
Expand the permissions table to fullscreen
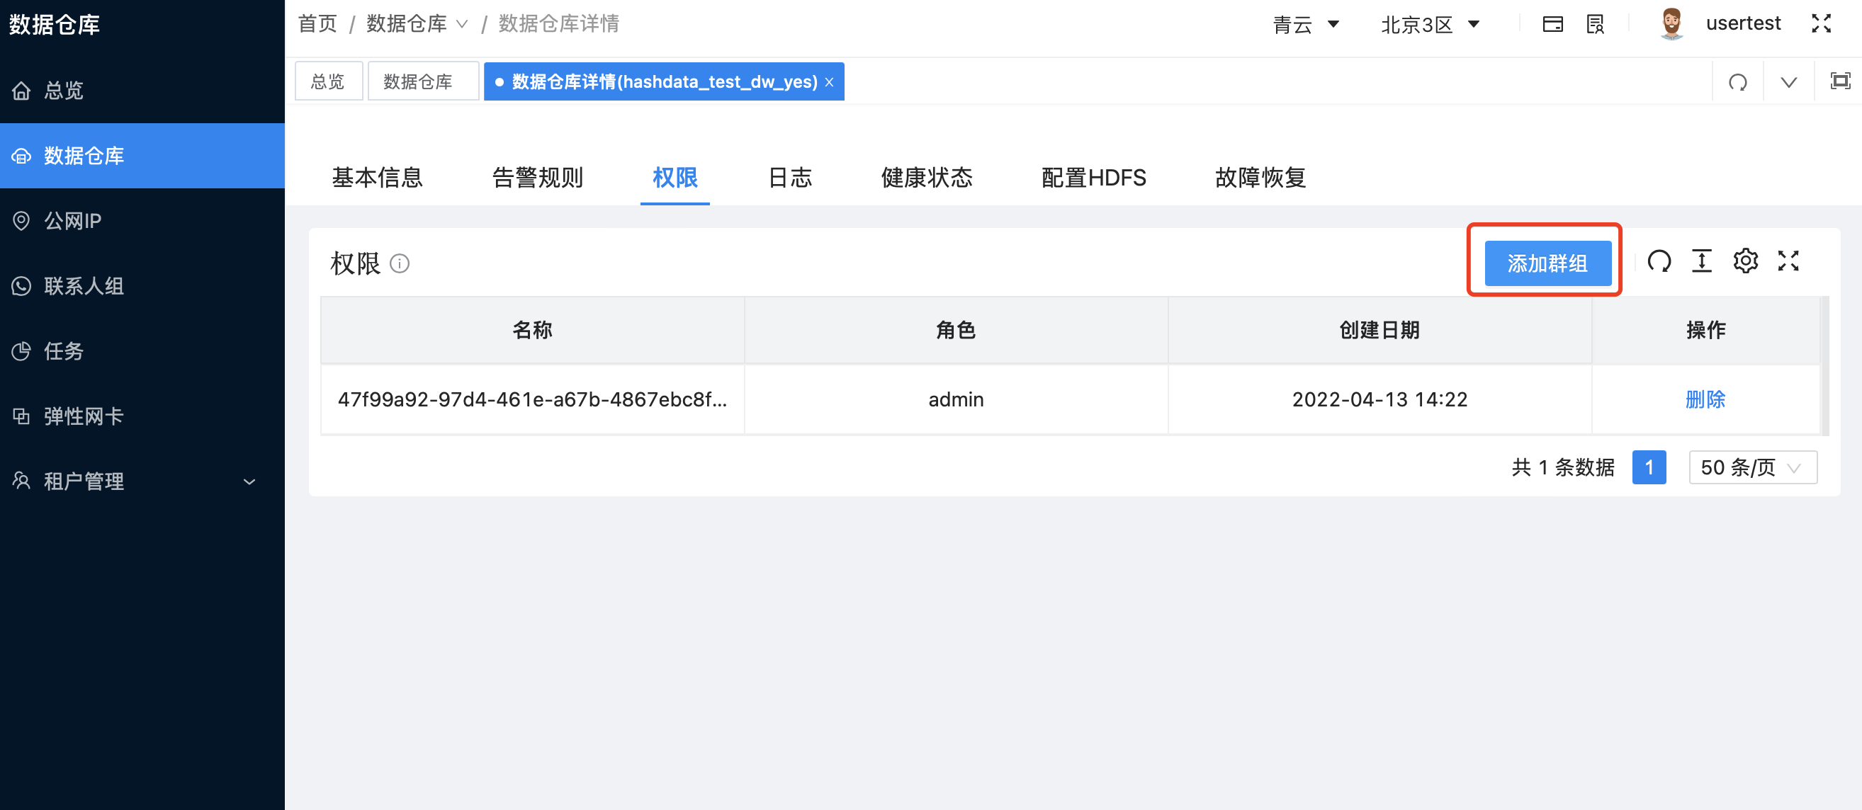coord(1789,261)
